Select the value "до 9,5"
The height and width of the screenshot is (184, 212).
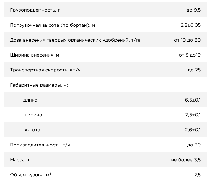[x=193, y=10]
